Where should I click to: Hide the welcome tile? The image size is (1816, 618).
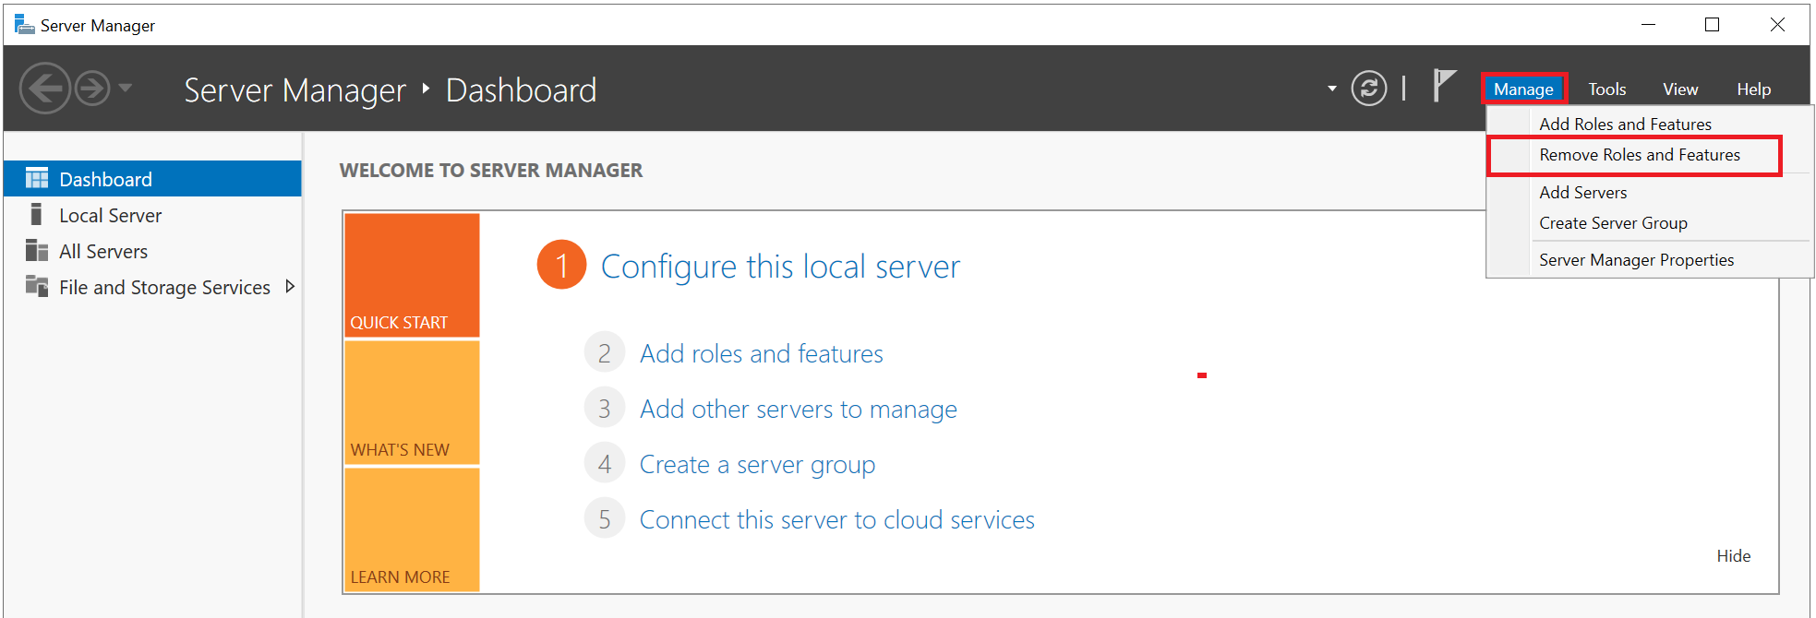1733,555
